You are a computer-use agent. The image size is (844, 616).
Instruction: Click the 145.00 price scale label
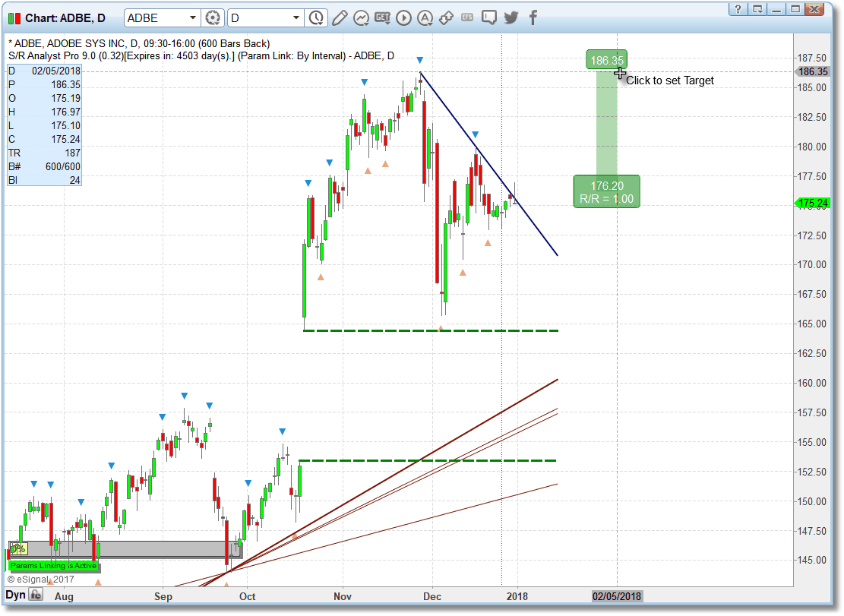click(x=811, y=560)
